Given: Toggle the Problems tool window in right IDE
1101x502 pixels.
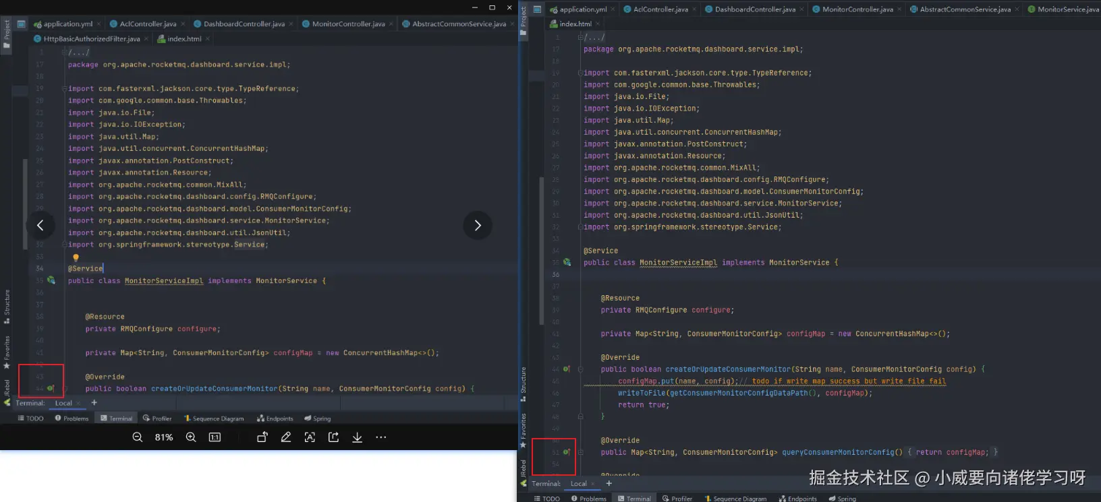Looking at the screenshot, I should [589, 499].
